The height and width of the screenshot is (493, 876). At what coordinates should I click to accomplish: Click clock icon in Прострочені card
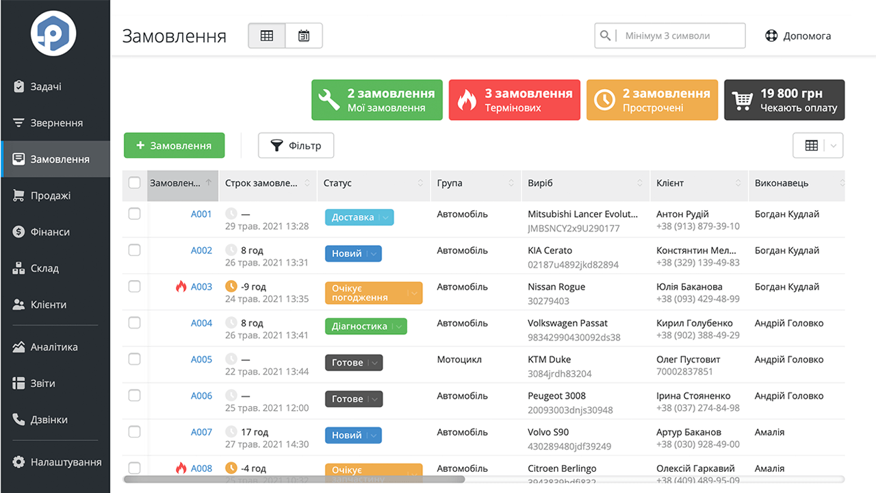[604, 100]
